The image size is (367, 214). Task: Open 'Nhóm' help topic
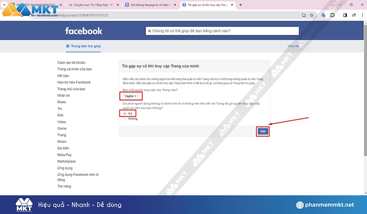pos(62,142)
